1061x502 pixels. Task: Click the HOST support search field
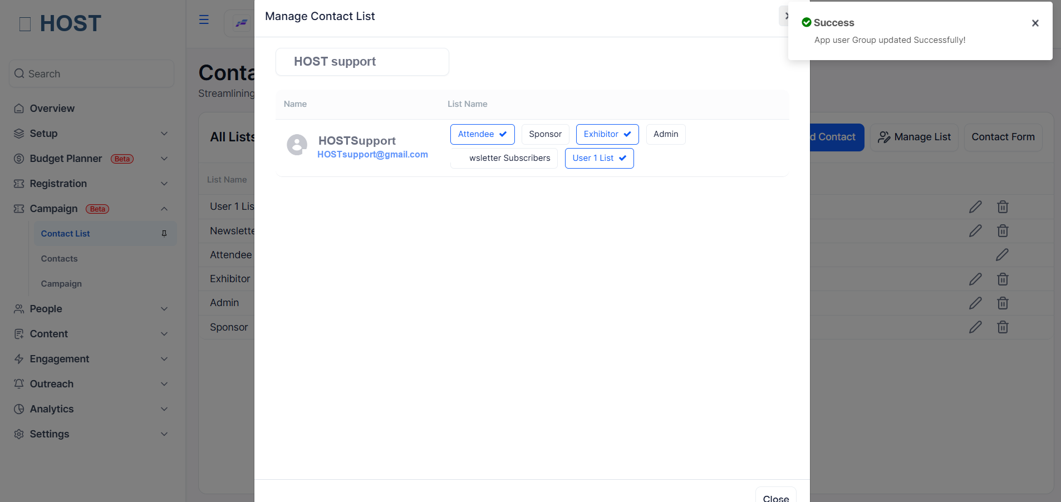362,62
